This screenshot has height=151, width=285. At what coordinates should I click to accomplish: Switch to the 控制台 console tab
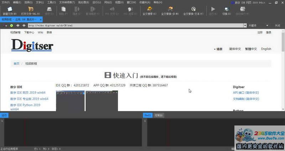point(159,115)
